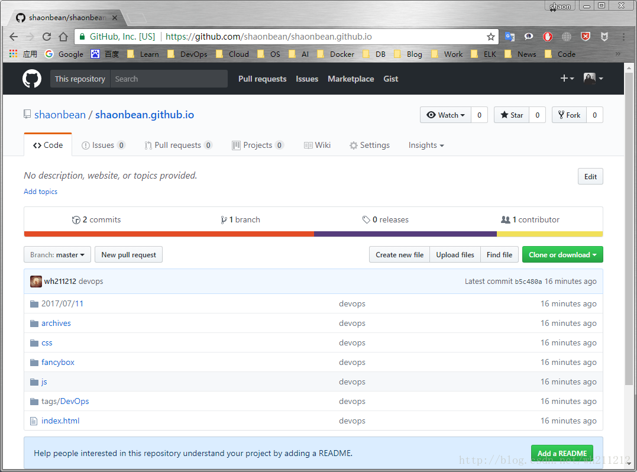Screen dimensions: 637x472
Task: Open Chrome's three-dot menu icon
Action: click(x=623, y=37)
